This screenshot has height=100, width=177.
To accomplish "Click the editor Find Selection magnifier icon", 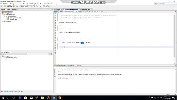I will pos(74,12).
